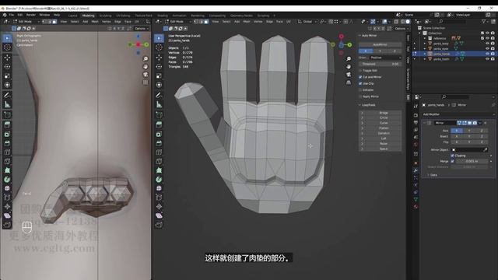Click the eyedropper next to Mirror Object

coord(485,149)
